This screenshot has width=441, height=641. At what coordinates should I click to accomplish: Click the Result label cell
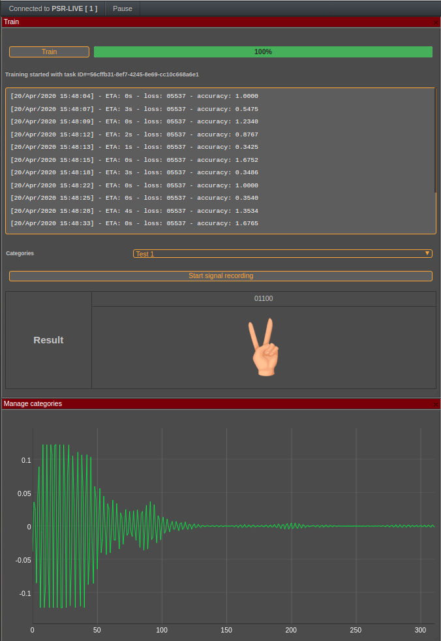[x=49, y=340]
